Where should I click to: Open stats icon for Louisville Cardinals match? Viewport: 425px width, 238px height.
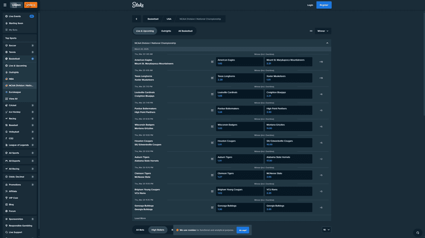pyautogui.click(x=212, y=94)
